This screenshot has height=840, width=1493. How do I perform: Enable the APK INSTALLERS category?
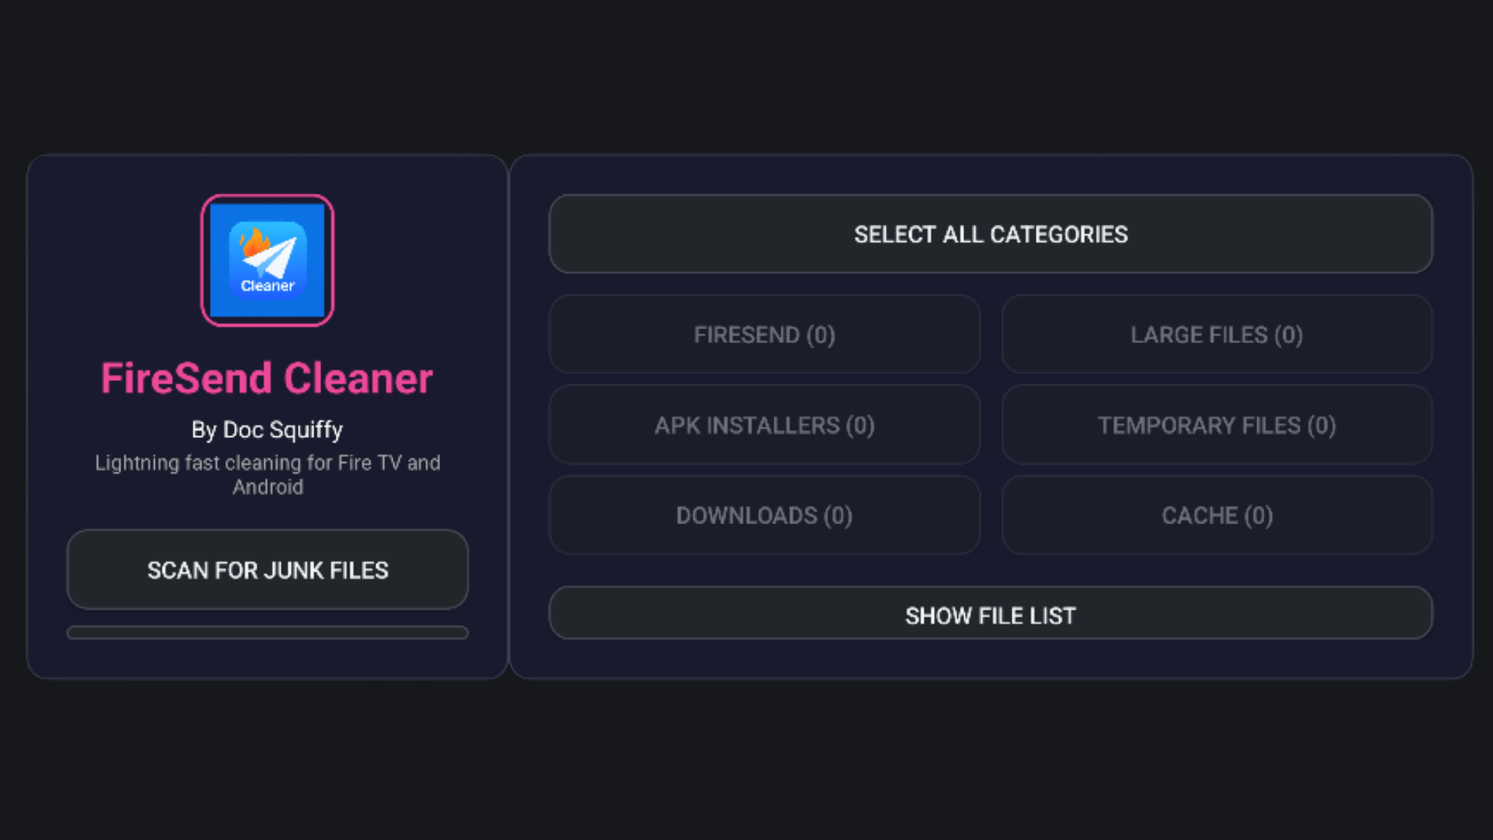pos(764,425)
